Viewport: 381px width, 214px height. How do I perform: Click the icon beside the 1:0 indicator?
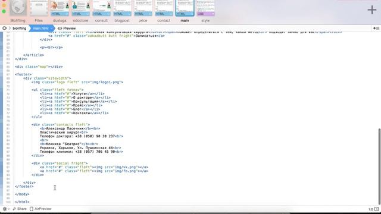click(376, 209)
